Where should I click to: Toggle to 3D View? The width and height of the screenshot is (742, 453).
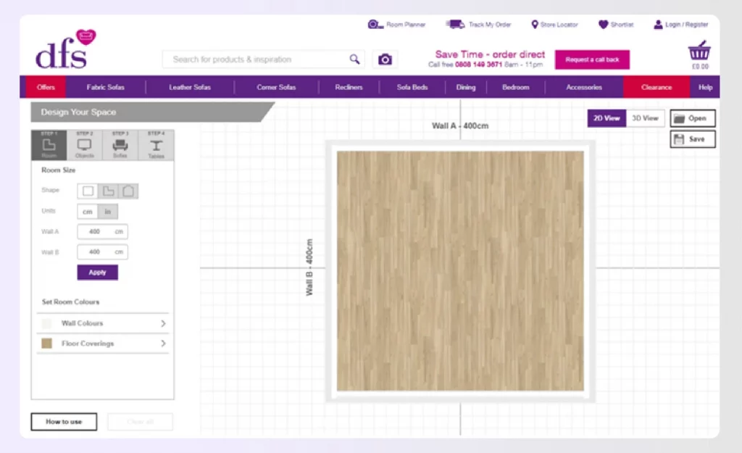coord(645,118)
